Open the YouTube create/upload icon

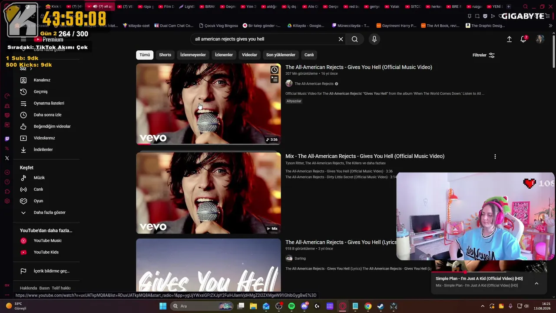point(509,39)
